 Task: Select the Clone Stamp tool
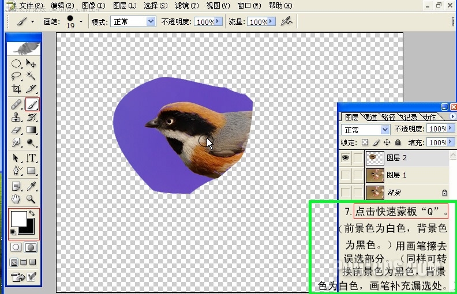tap(16, 117)
